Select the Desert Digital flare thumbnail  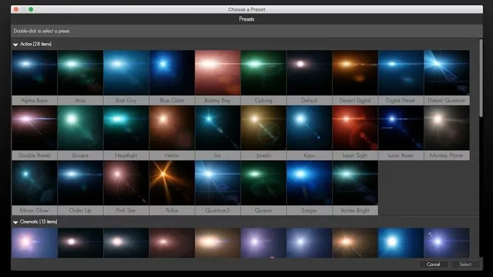click(x=355, y=73)
